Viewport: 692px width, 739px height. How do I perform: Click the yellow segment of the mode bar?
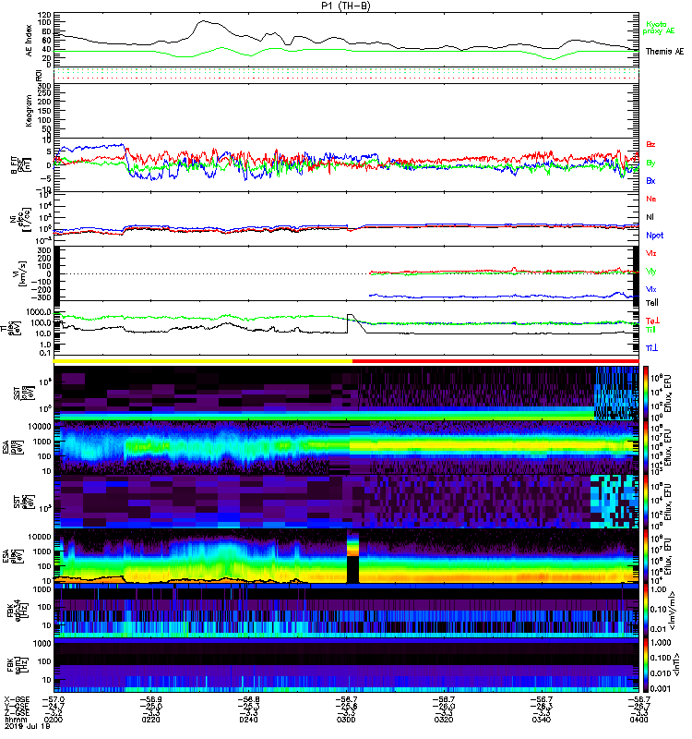click(x=203, y=361)
